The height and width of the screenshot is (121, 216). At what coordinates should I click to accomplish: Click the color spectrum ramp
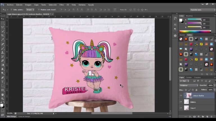[195, 32]
